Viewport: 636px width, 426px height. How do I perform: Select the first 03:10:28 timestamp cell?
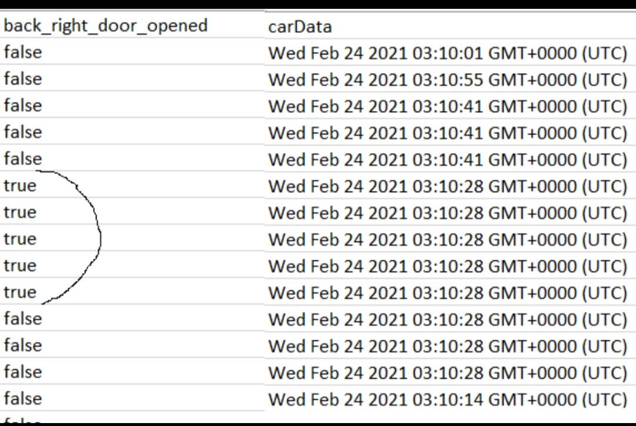point(448,187)
